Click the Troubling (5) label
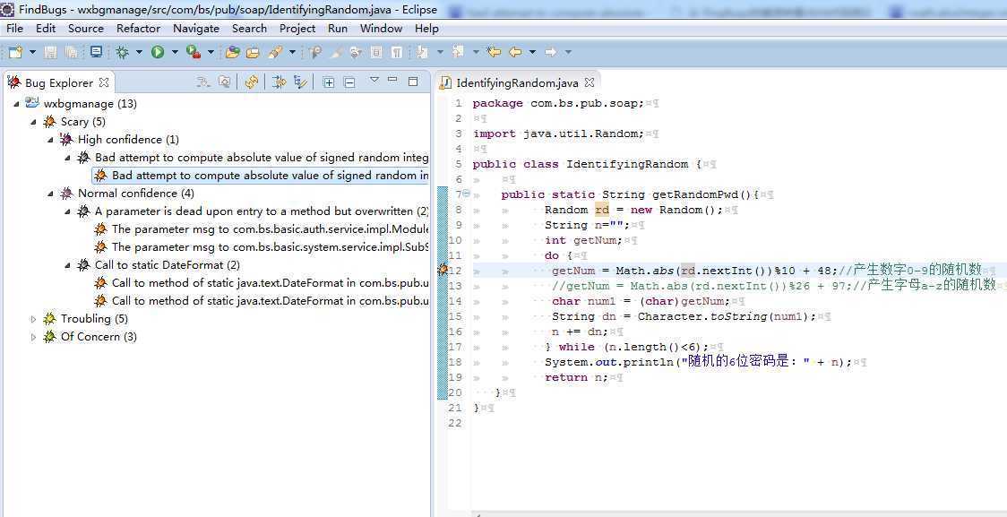 (94, 319)
